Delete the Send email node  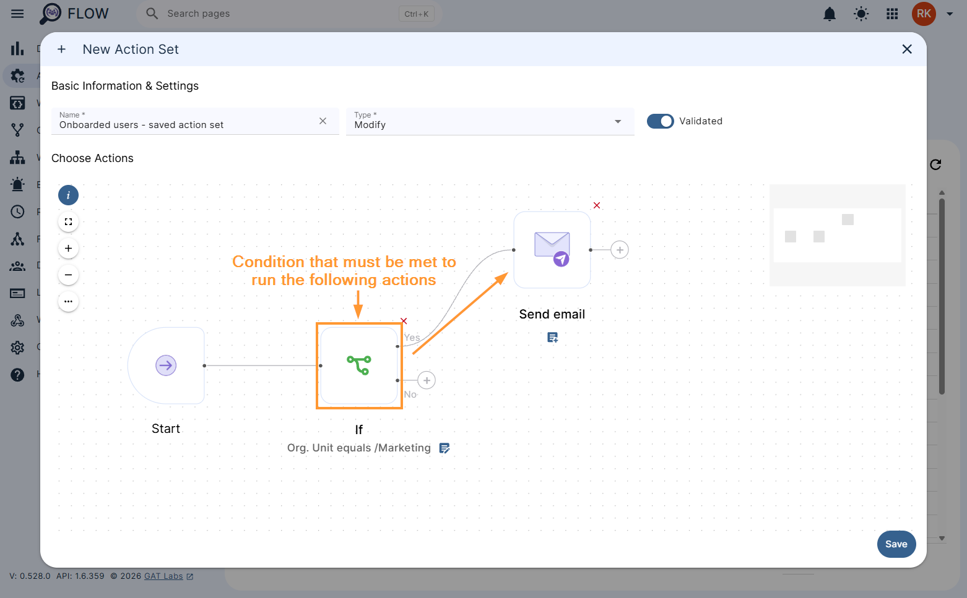[597, 205]
